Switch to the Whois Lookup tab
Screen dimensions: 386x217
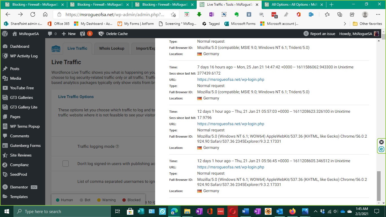pos(112,48)
